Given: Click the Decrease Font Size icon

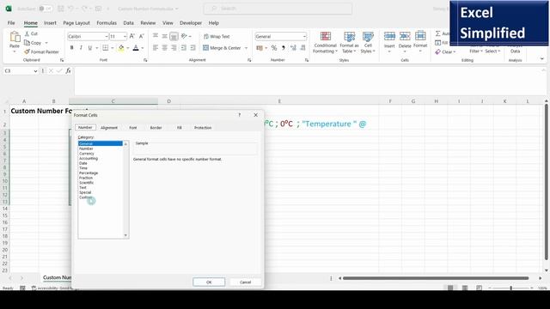Looking at the screenshot, I should click(141, 36).
